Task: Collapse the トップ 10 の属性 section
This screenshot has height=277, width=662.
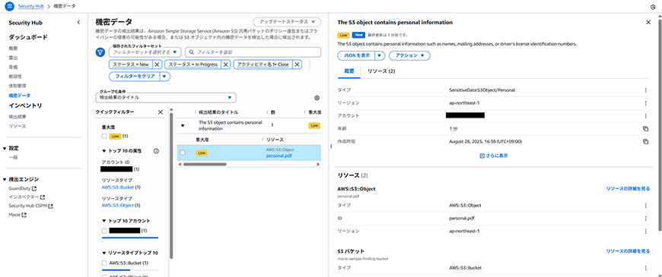Action: 103,151
